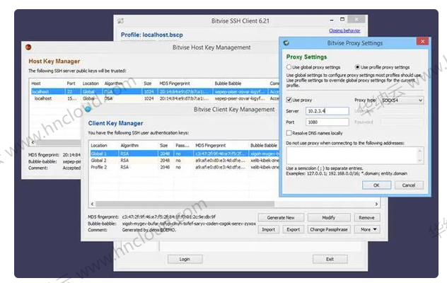This screenshot has width=447, height=283.
Task: Select the second localhost host key row
Action: 155,98
